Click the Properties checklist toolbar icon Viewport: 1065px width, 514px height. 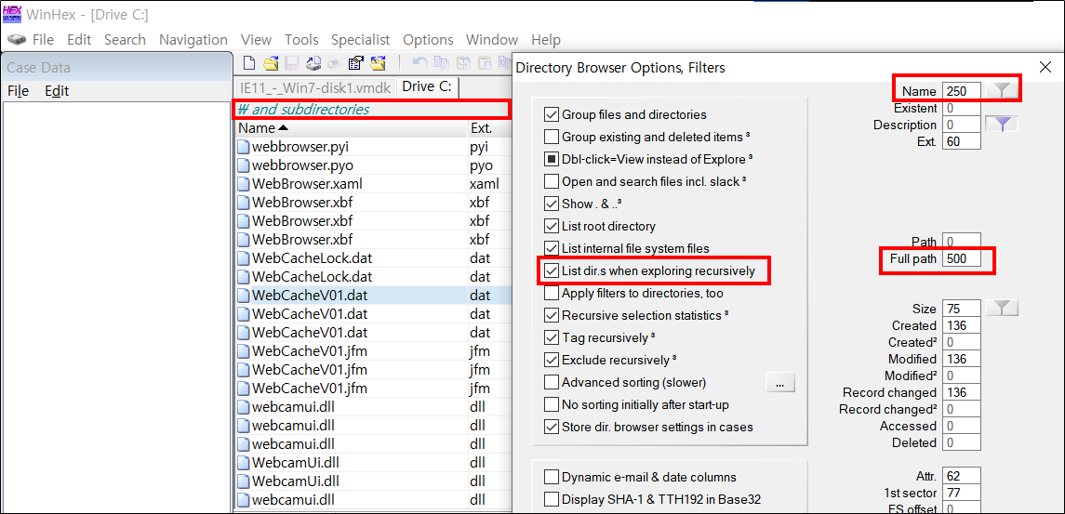tap(356, 64)
